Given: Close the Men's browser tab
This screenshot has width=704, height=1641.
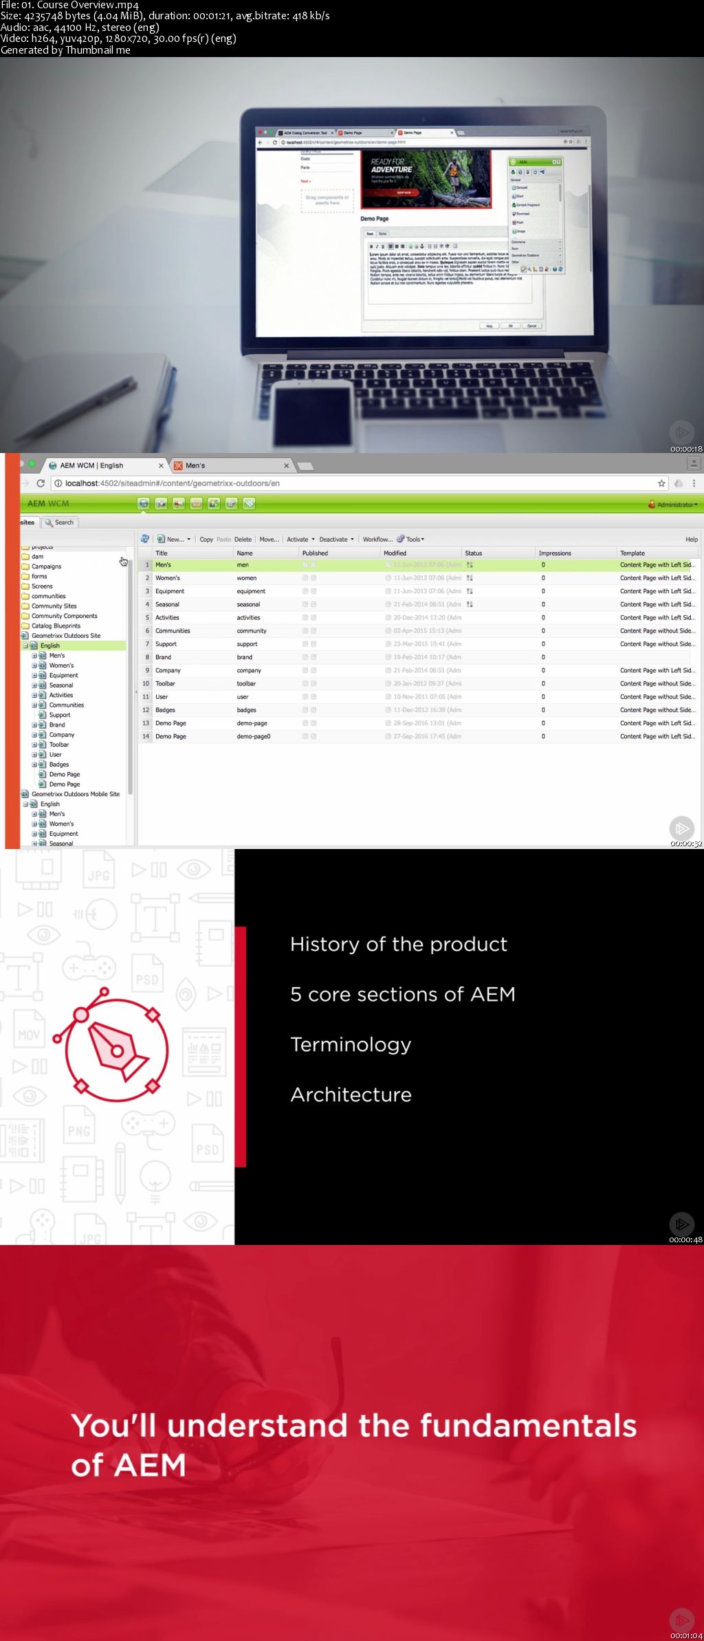Looking at the screenshot, I should point(287,465).
